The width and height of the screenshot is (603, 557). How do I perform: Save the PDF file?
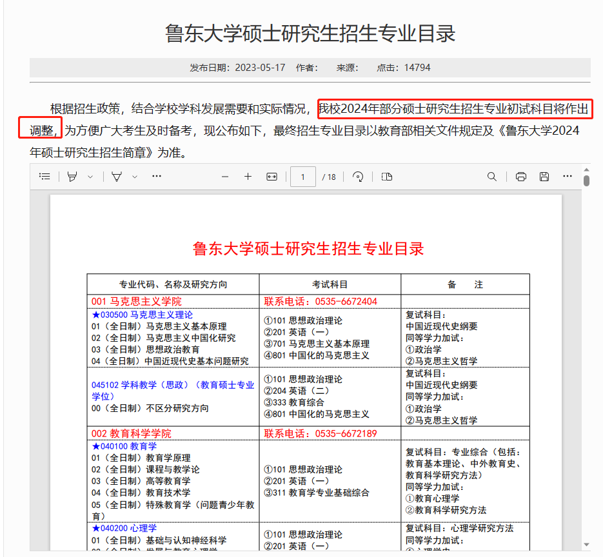[544, 177]
